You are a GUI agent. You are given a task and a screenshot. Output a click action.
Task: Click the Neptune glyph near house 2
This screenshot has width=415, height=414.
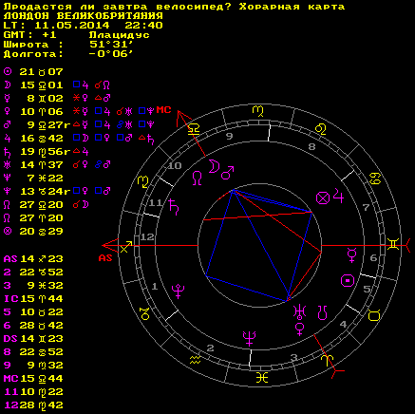click(x=249, y=339)
